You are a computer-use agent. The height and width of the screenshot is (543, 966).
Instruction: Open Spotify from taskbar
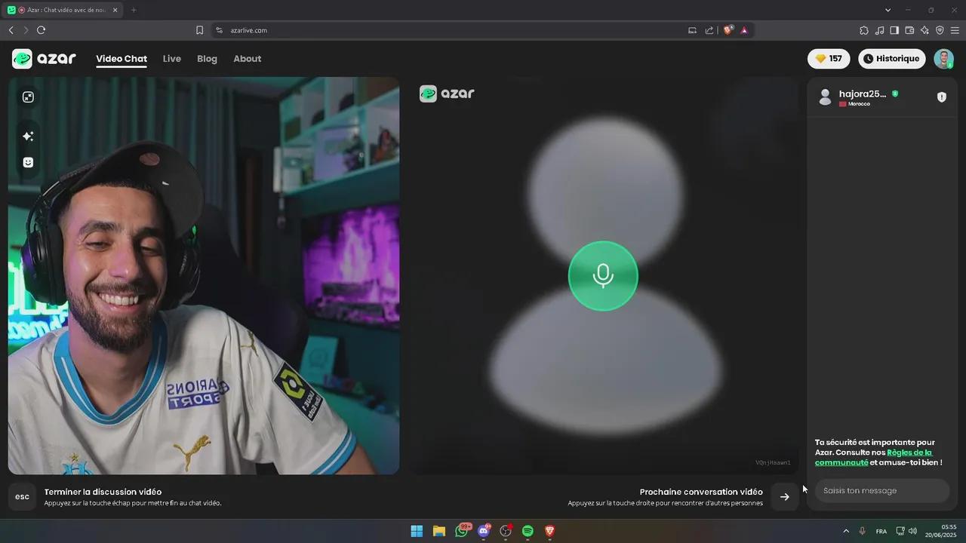528,531
